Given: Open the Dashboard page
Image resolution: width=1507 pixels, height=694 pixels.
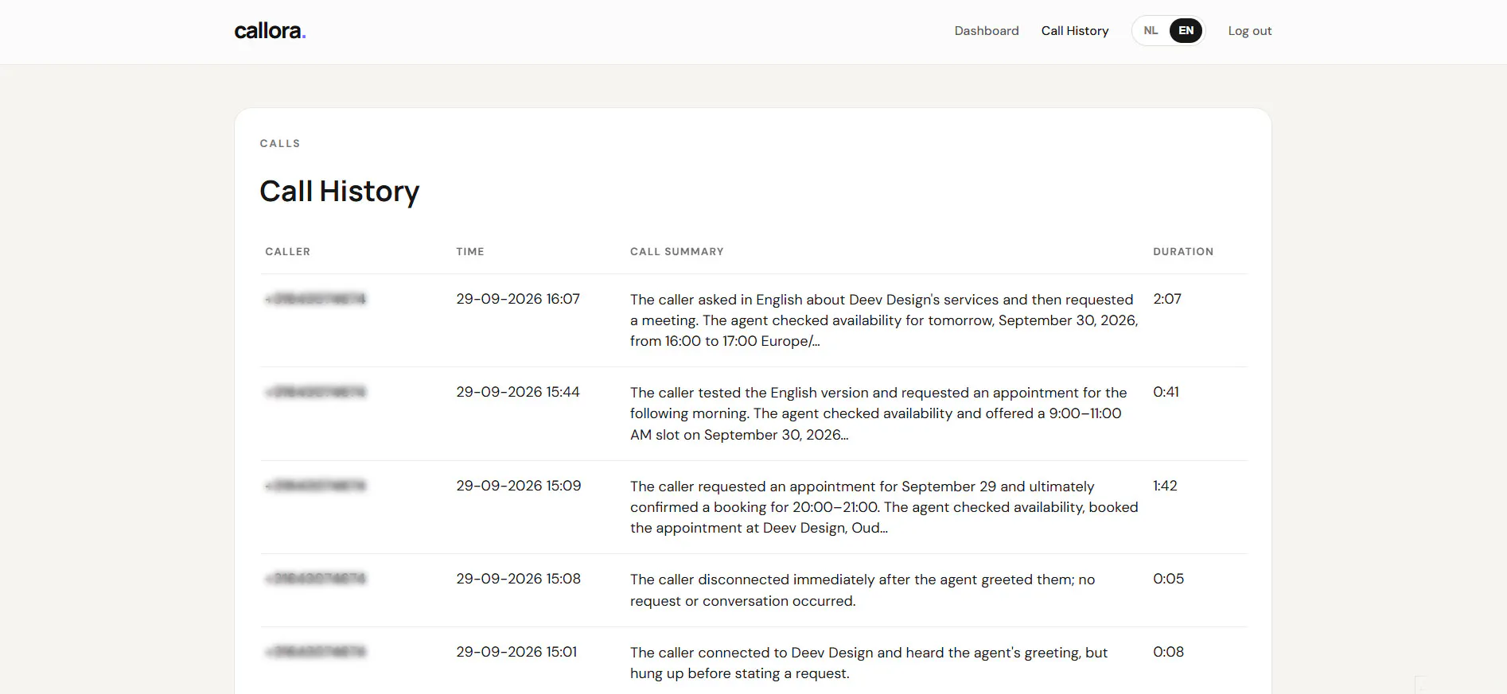Looking at the screenshot, I should [x=987, y=31].
